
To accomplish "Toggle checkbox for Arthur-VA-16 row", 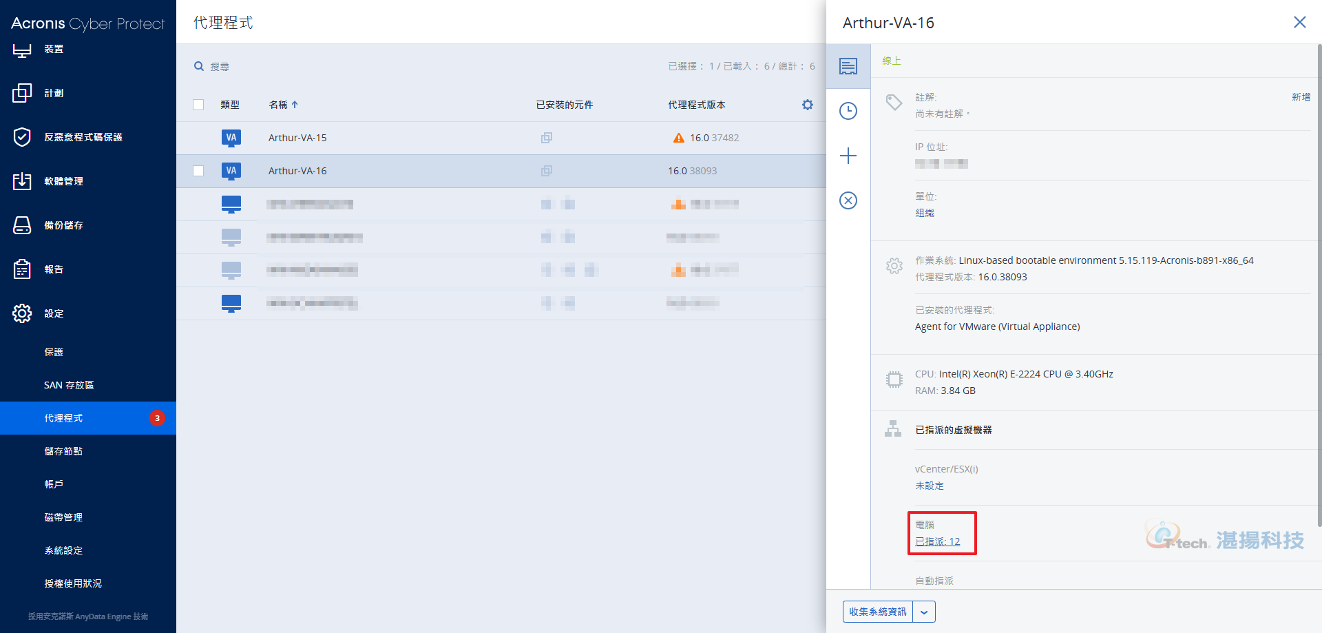I will (198, 171).
